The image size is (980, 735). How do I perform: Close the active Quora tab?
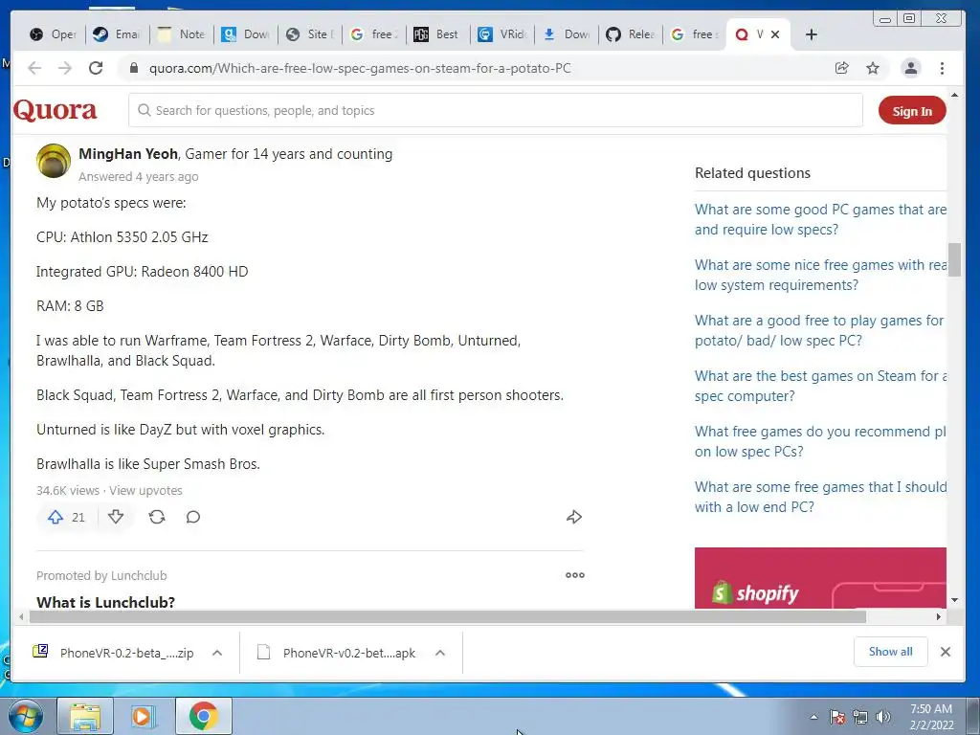[x=775, y=34]
